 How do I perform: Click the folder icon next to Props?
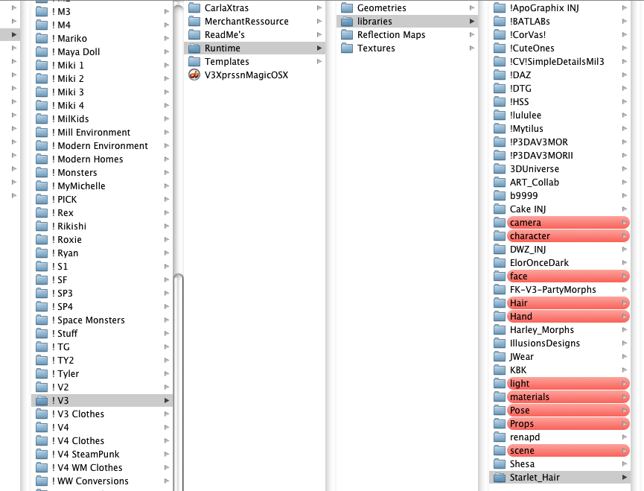(500, 424)
